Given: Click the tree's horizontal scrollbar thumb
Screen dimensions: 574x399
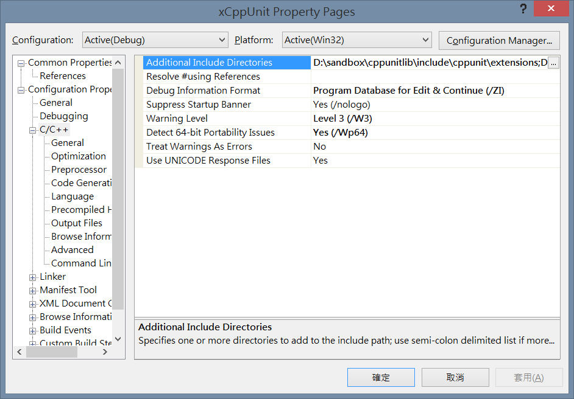Looking at the screenshot, I should pos(52,352).
